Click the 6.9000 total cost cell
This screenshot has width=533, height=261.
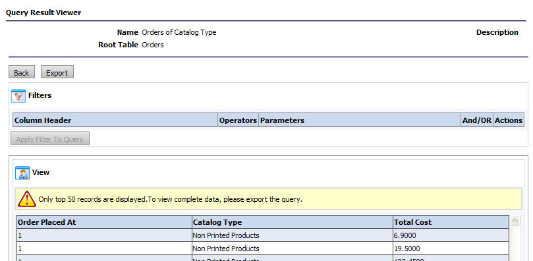[451, 235]
